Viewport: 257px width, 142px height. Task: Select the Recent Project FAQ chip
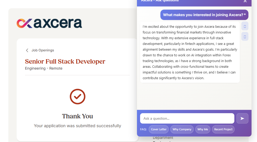[x=223, y=129]
